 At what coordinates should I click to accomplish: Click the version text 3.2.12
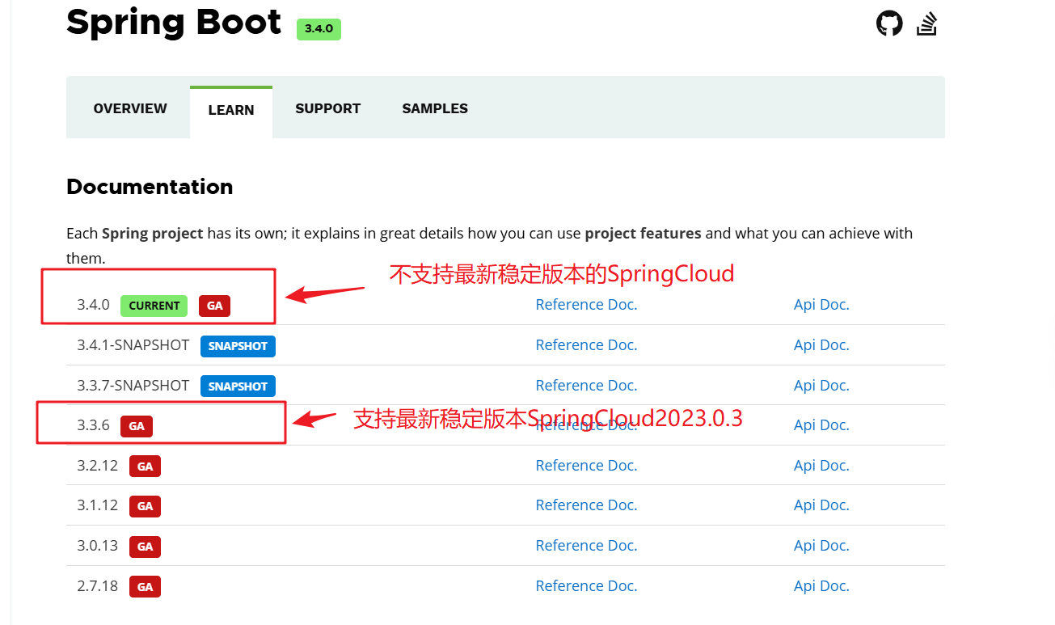[98, 466]
